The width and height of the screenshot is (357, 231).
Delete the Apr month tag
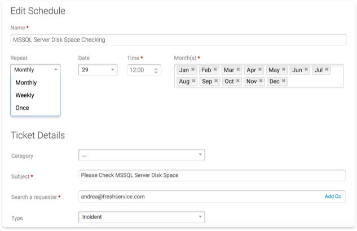(260, 70)
